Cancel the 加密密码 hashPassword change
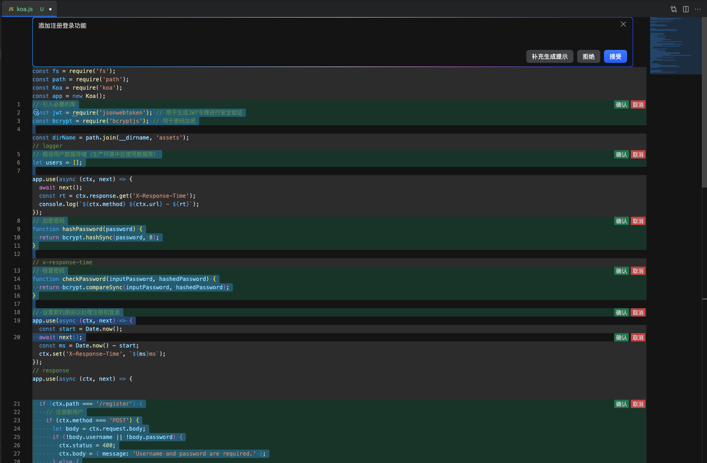 (x=638, y=221)
